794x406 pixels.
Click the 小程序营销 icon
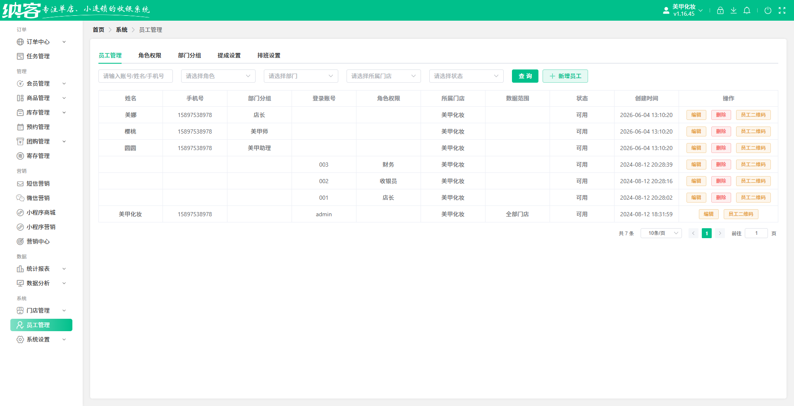click(20, 227)
